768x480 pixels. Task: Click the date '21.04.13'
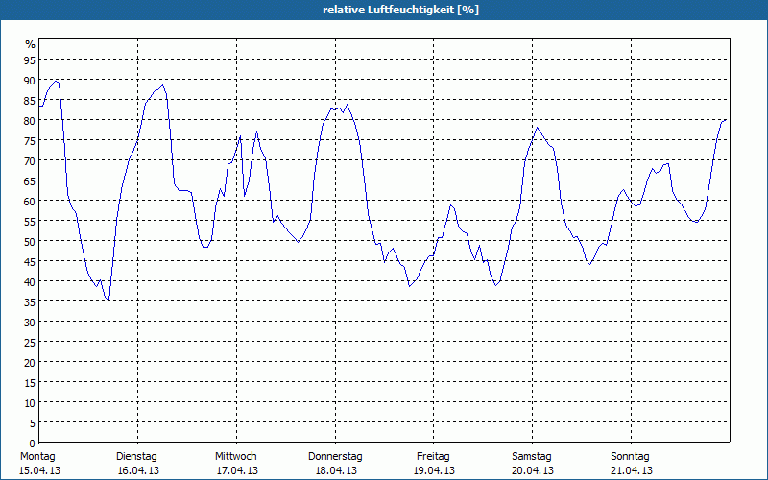[x=632, y=470]
